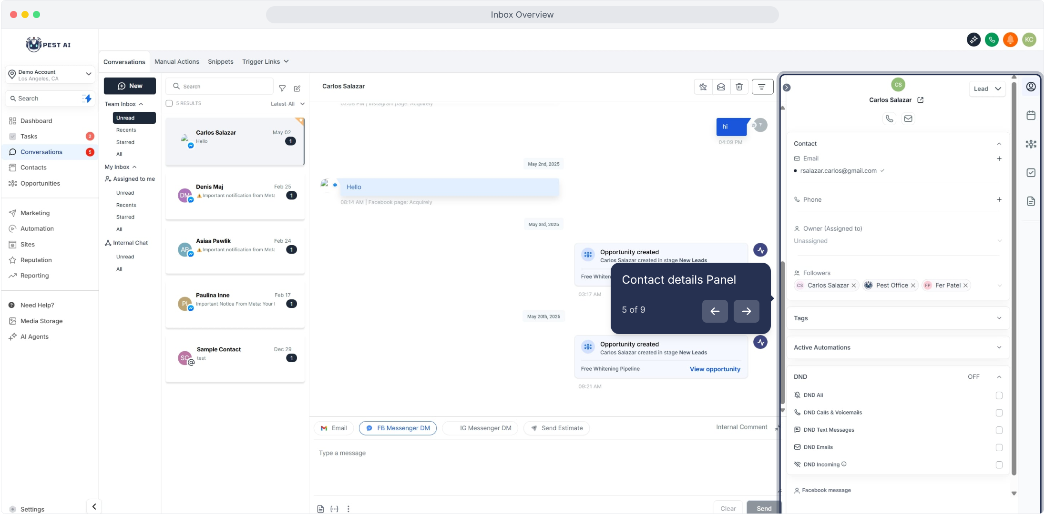Screen dimensions: 1045x514
Task: Select the Email channel tab
Action: click(x=334, y=428)
